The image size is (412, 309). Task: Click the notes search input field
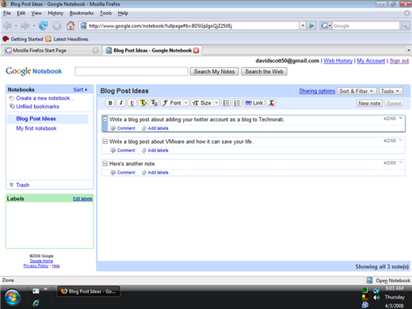pyautogui.click(x=132, y=71)
